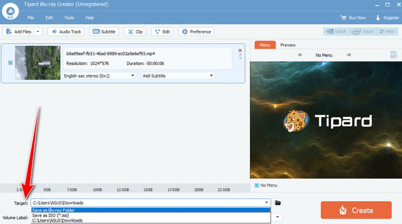Move the video file down in list
402x224 pixels.
[x=240, y=58]
